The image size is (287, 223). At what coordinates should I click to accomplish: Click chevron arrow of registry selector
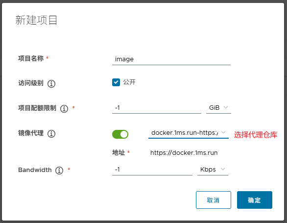point(223,132)
